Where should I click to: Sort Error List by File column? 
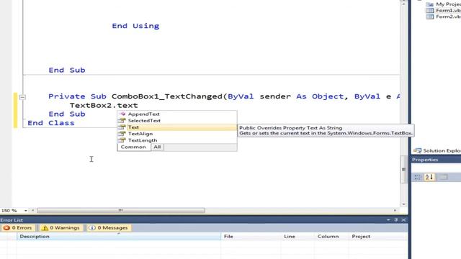pos(251,237)
